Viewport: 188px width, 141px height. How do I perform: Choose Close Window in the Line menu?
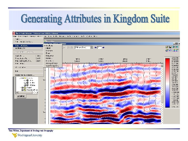(x=28, y=67)
